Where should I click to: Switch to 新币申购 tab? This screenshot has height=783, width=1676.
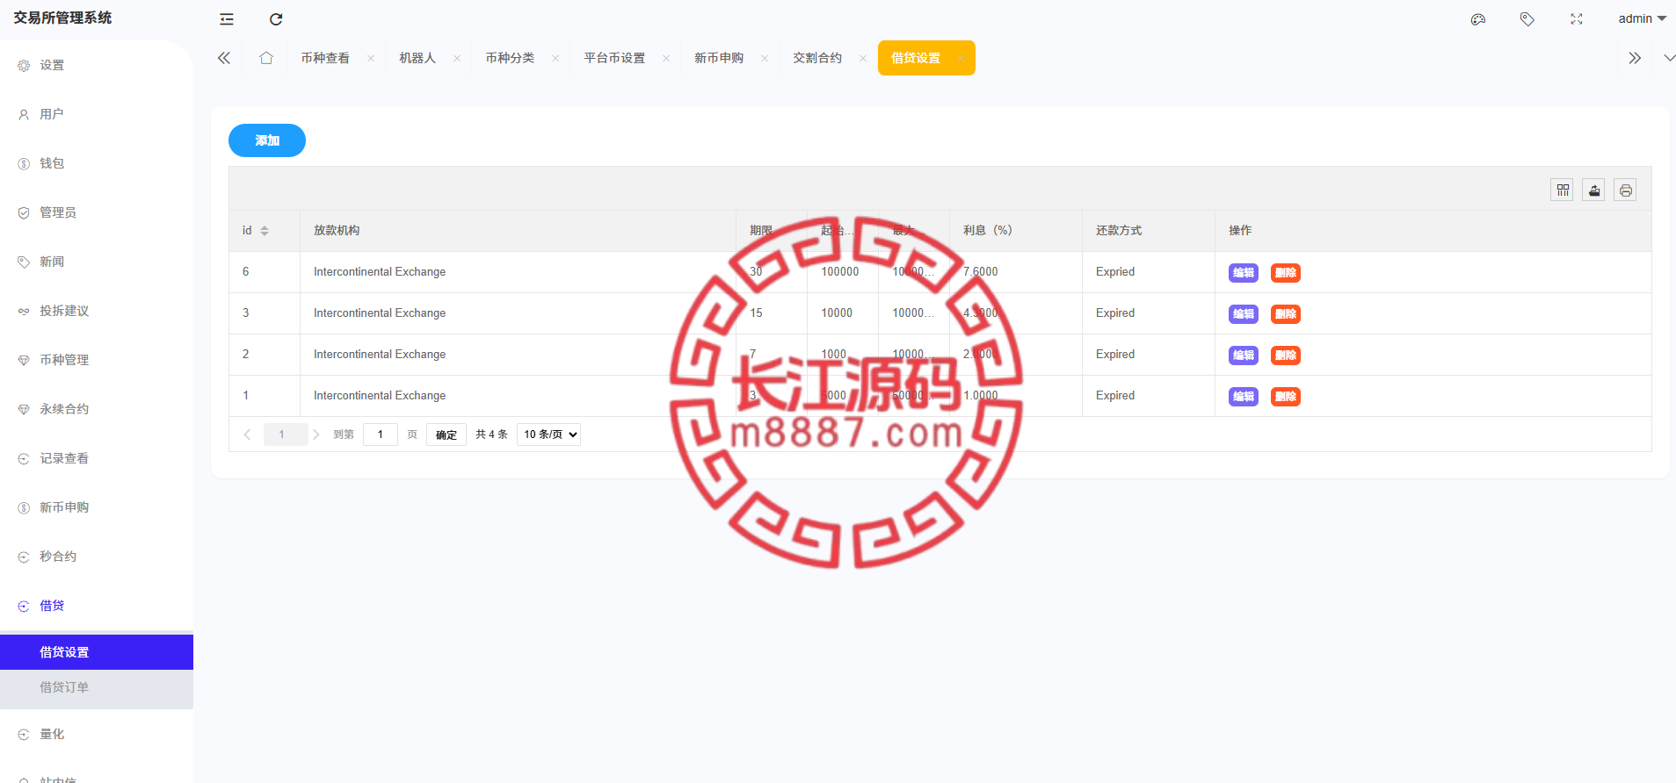click(719, 58)
